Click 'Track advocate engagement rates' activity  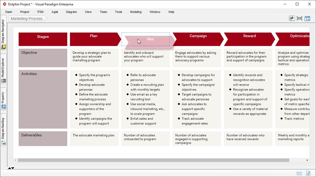[195, 121]
